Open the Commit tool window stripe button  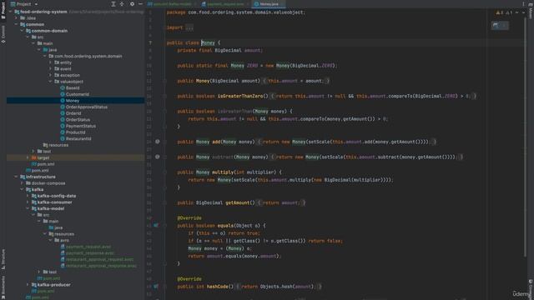tap(3, 34)
